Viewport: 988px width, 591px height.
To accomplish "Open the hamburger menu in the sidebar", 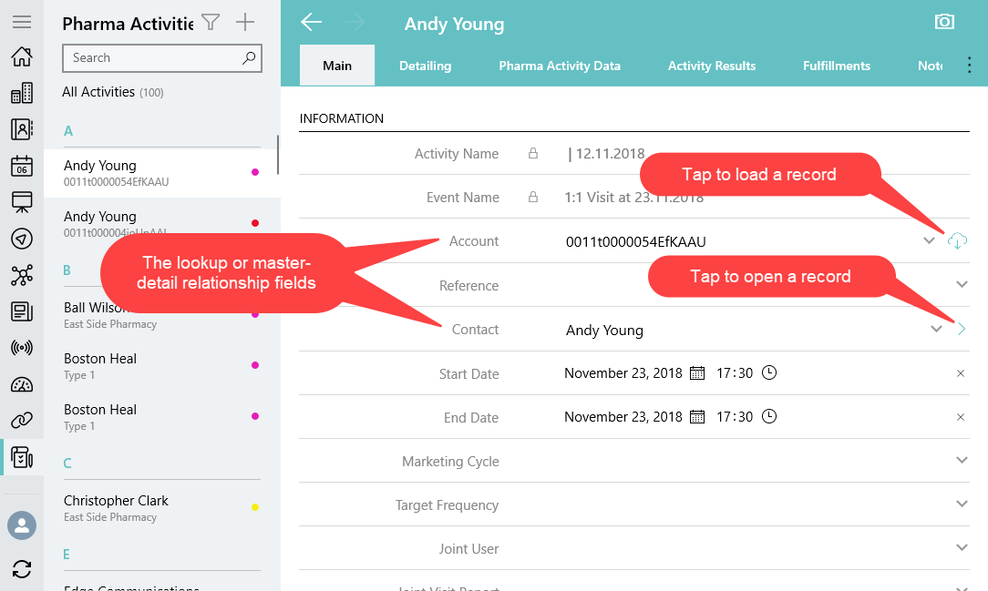I will [x=22, y=22].
